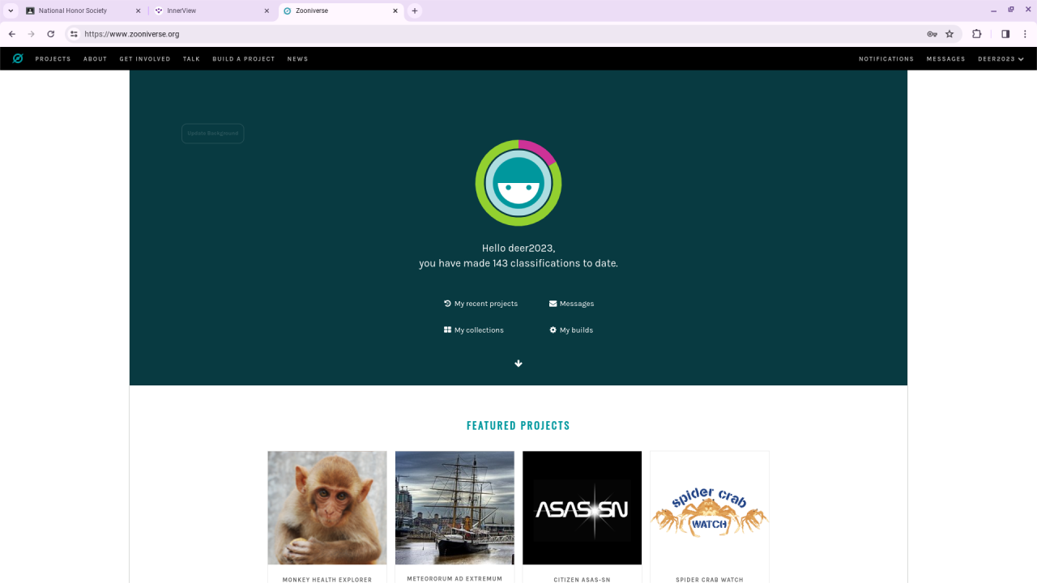Click the user avatar ring graphic
Viewport: 1037px width, 583px height.
tap(518, 183)
